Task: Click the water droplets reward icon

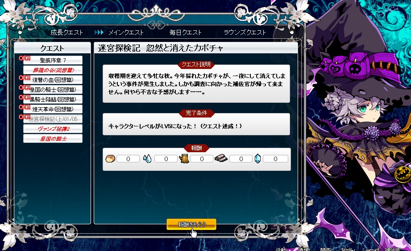Action: point(147,159)
